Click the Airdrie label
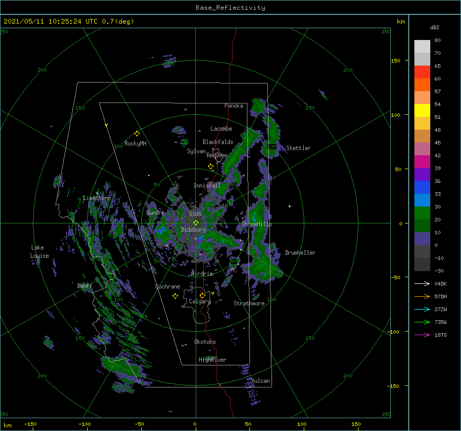The image size is (461, 431). coord(202,274)
